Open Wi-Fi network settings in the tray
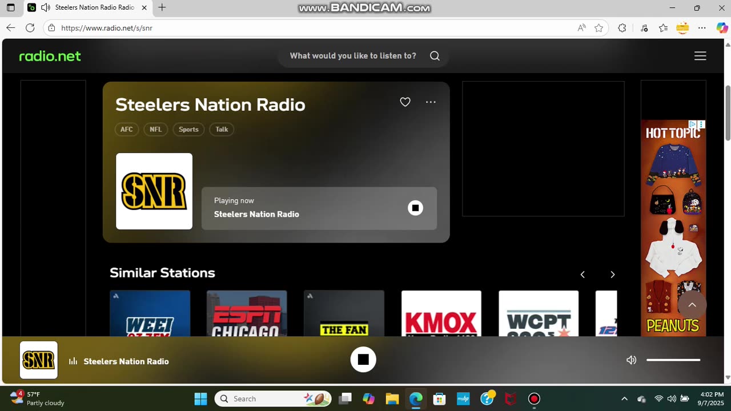Screen dimensions: 731x411 point(658,398)
